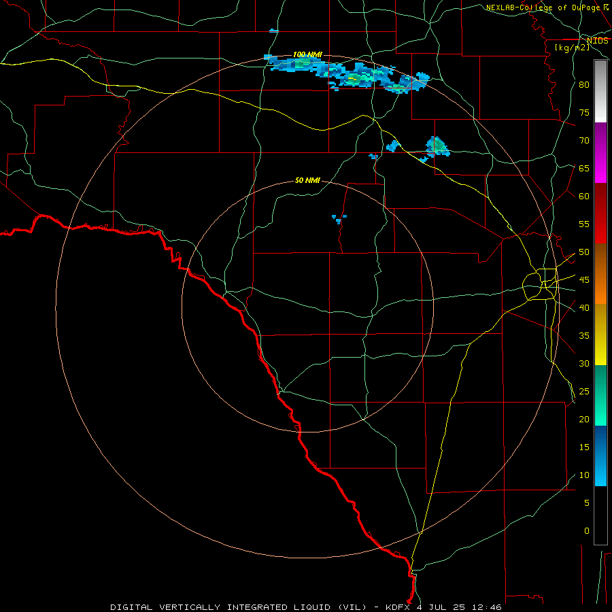Click the NIDS label
Viewport: 612px width, 612px height.
[598, 40]
